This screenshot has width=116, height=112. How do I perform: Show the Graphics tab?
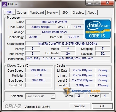click(x=78, y=13)
